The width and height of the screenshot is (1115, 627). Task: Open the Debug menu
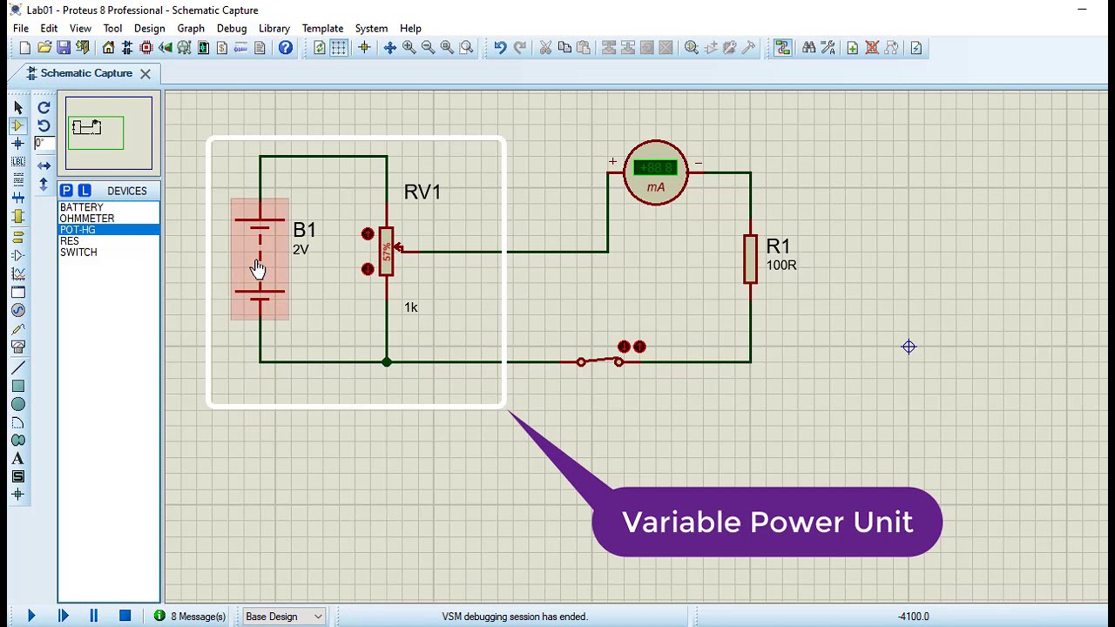tap(232, 28)
